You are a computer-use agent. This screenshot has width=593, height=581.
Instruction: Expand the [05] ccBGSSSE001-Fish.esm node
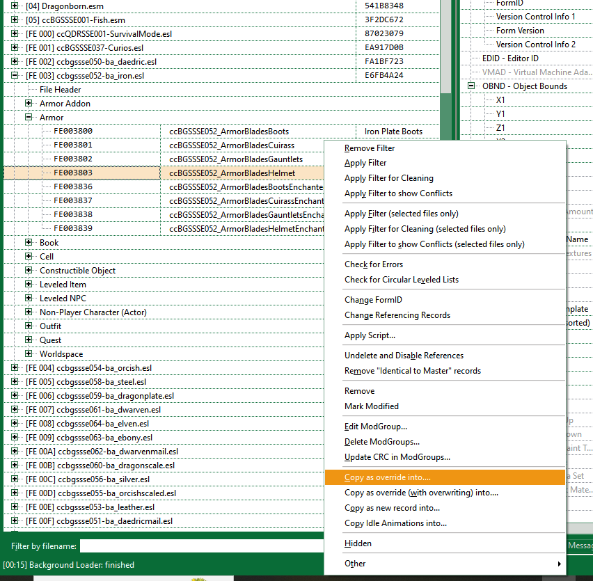pyautogui.click(x=15, y=19)
